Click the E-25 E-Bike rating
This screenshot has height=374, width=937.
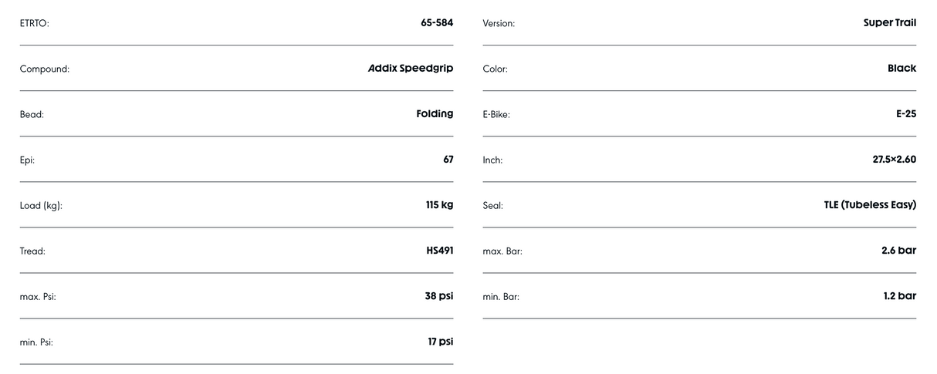tap(906, 114)
